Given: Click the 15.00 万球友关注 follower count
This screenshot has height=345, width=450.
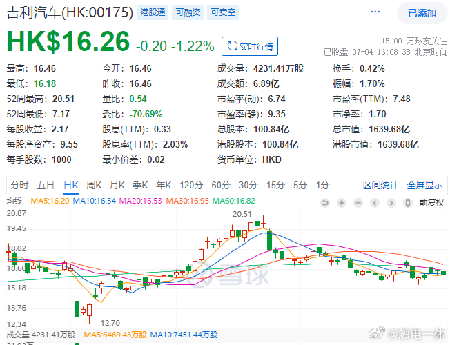Looking at the screenshot, I should click(x=414, y=41).
